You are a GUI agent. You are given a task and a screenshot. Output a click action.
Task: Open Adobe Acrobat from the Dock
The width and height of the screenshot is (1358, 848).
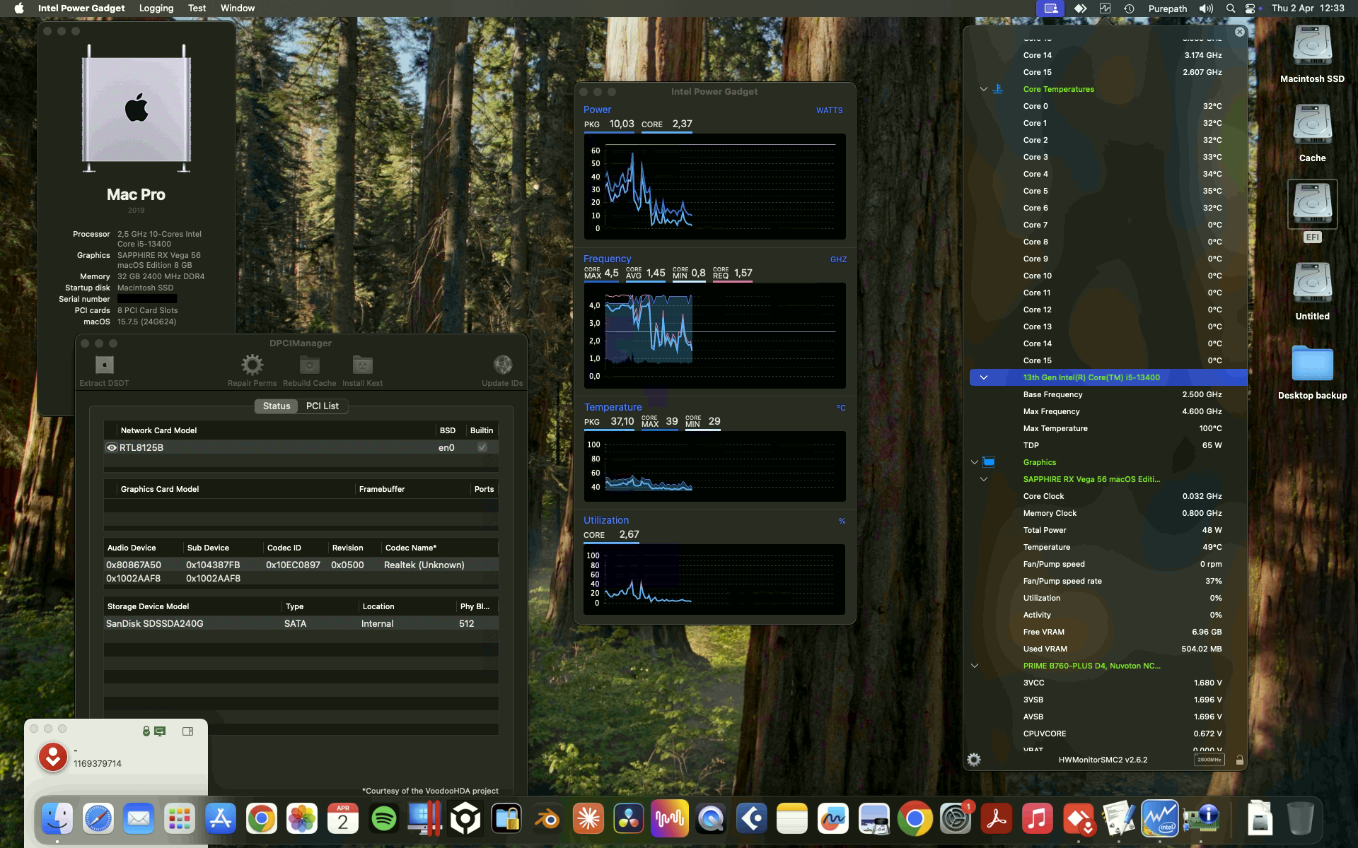(996, 819)
